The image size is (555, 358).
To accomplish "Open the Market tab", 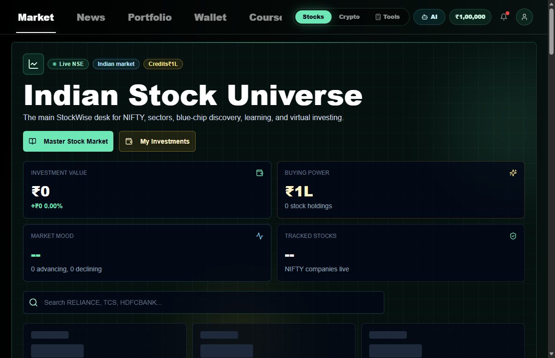I will pyautogui.click(x=36, y=17).
